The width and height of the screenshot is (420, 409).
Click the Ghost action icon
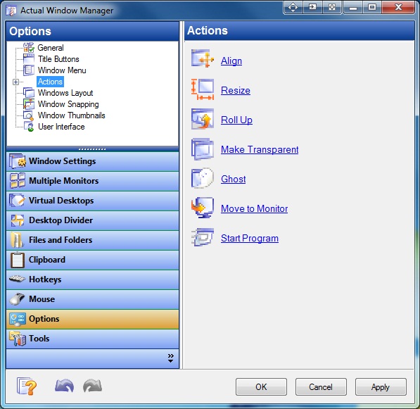[x=203, y=178]
